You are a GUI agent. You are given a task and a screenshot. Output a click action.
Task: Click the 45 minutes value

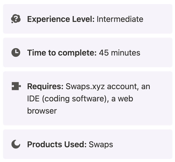click(x=120, y=53)
